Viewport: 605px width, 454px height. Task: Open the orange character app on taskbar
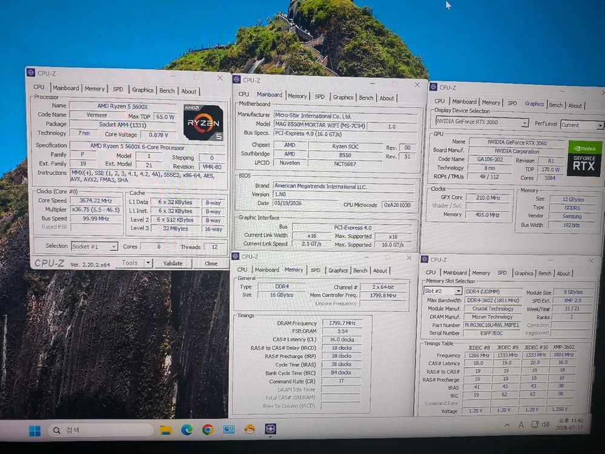(250, 429)
